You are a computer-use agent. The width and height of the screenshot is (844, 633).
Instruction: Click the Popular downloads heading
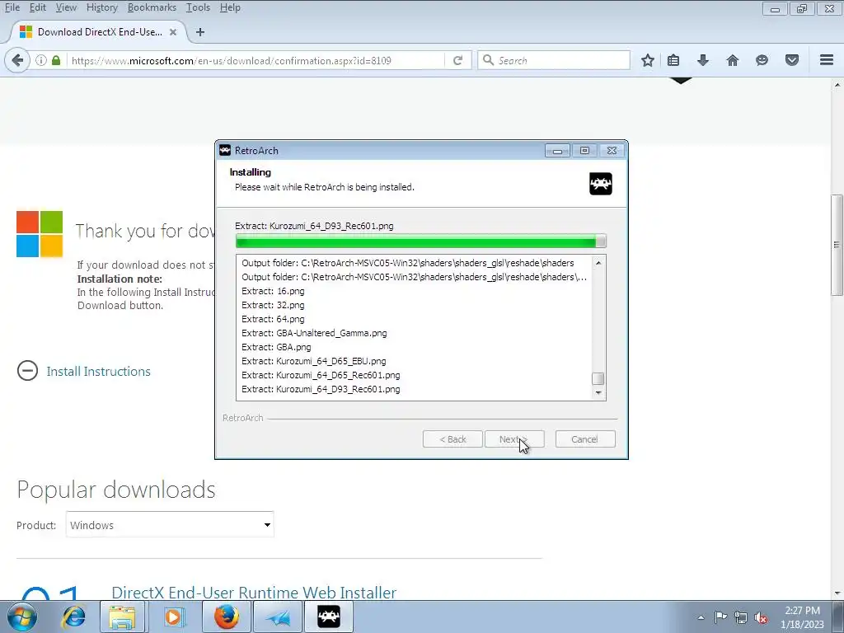(x=116, y=490)
